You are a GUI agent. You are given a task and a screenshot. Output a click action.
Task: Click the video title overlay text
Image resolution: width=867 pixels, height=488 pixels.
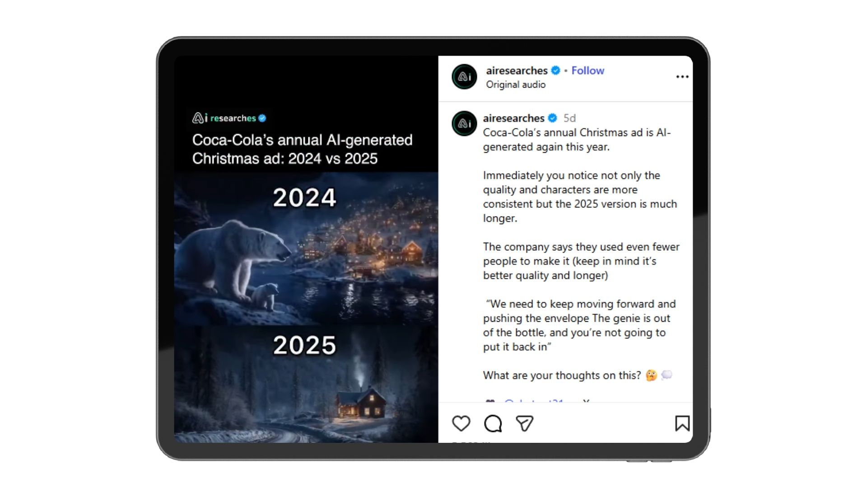(302, 149)
